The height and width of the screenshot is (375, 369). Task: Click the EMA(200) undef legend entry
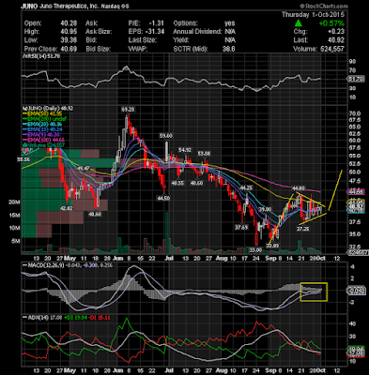(44, 119)
